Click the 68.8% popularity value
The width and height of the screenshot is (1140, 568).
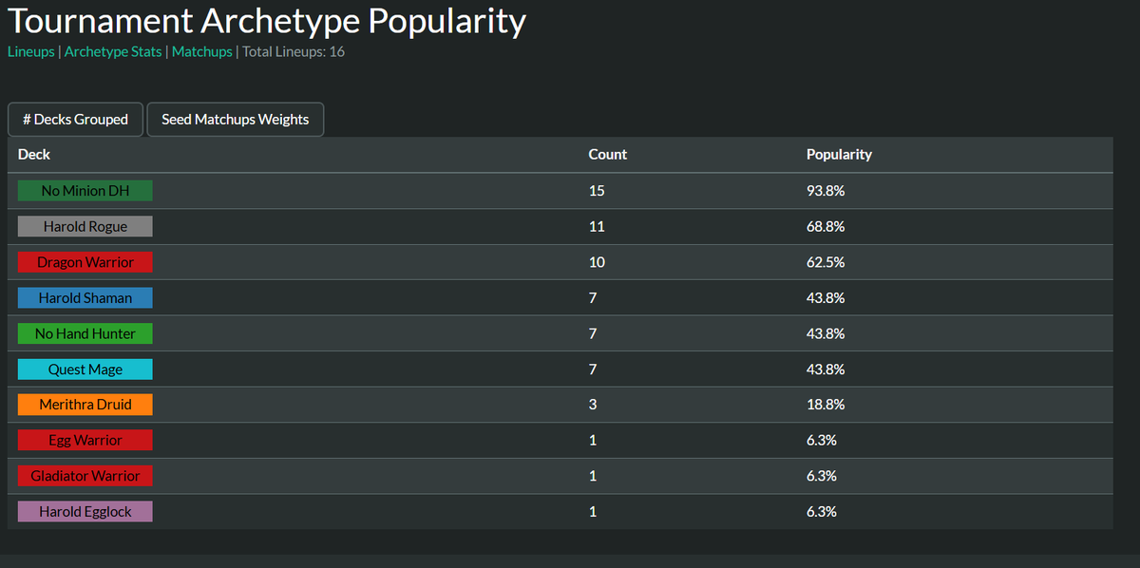(x=826, y=226)
